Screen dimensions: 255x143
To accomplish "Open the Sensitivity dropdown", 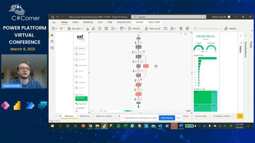I will pos(207,29).
